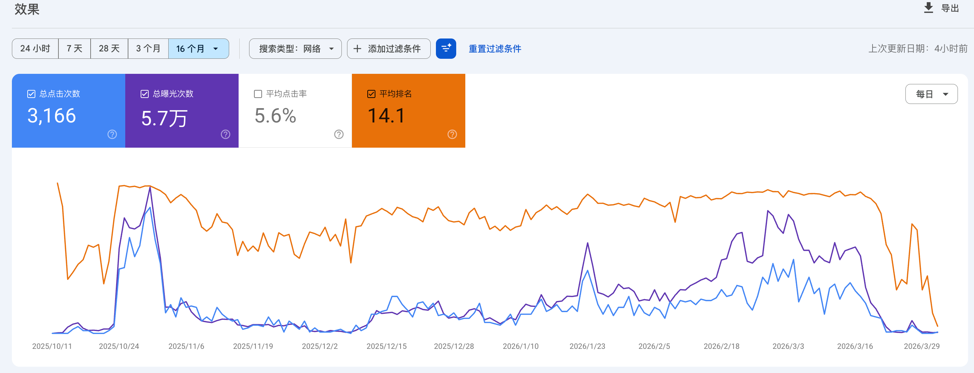Image resolution: width=974 pixels, height=373 pixels.
Task: Enable the 平均点击率 checkbox
Action: (x=258, y=94)
